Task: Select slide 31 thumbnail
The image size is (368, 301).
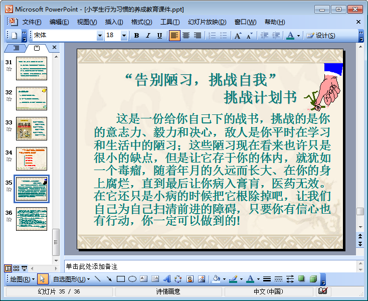Action: (32, 68)
